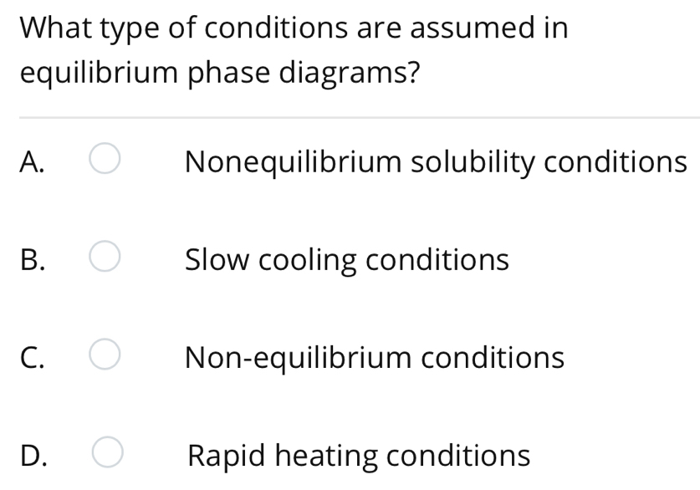The width and height of the screenshot is (700, 490).
Task: Click the word 'assumed' in the question
Action: click(x=473, y=28)
